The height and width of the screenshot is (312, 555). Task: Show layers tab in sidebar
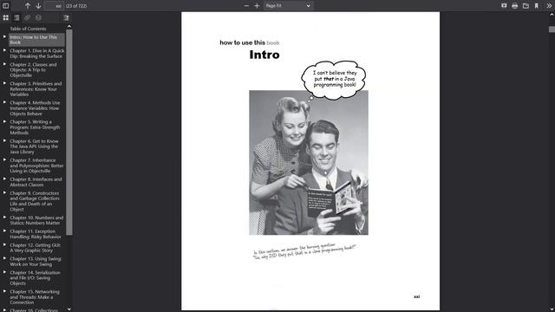point(38,17)
